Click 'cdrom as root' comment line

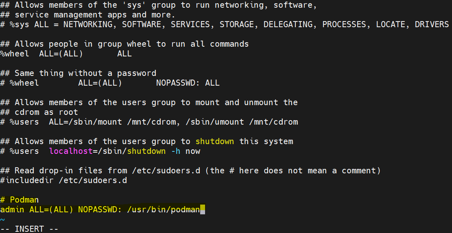pos(46,112)
